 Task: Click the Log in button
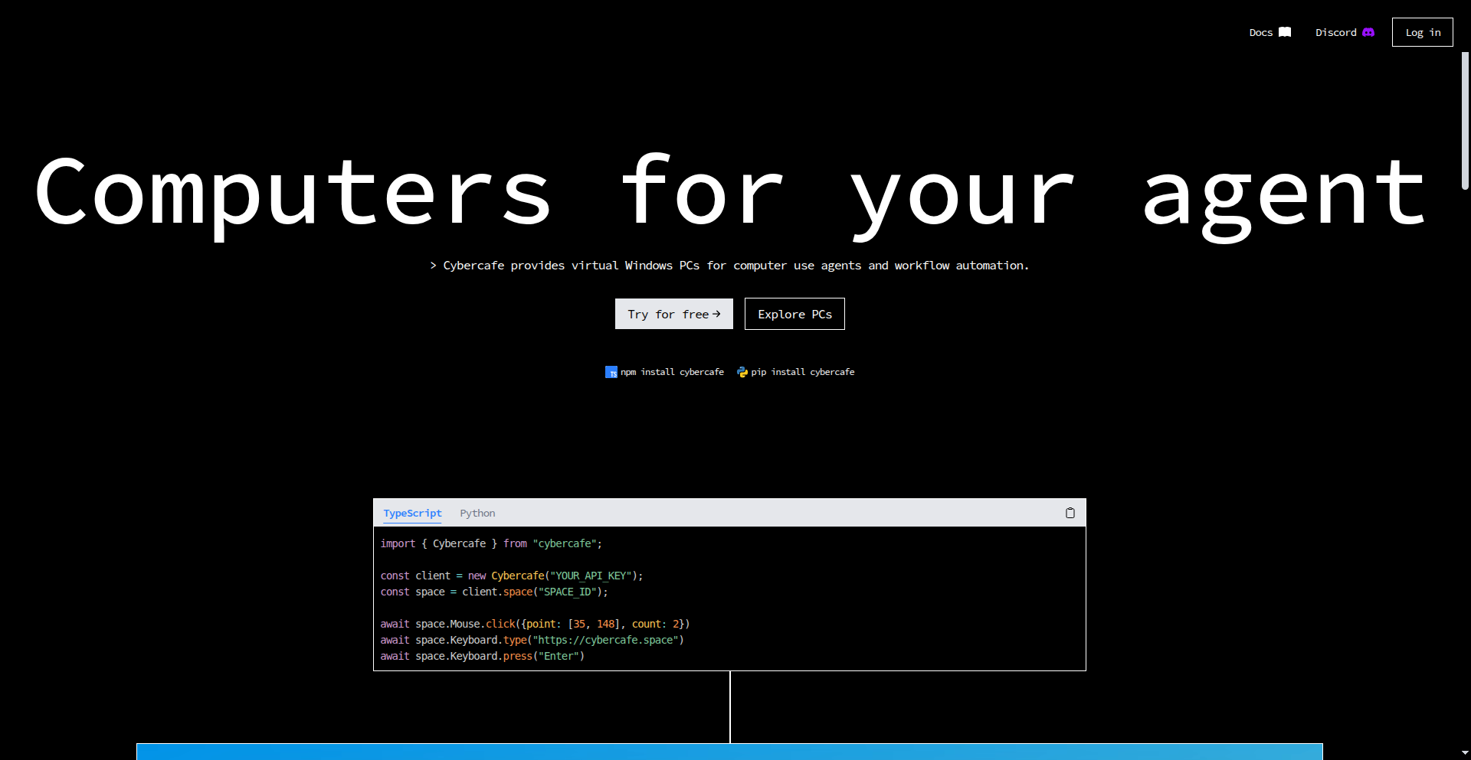1423,32
